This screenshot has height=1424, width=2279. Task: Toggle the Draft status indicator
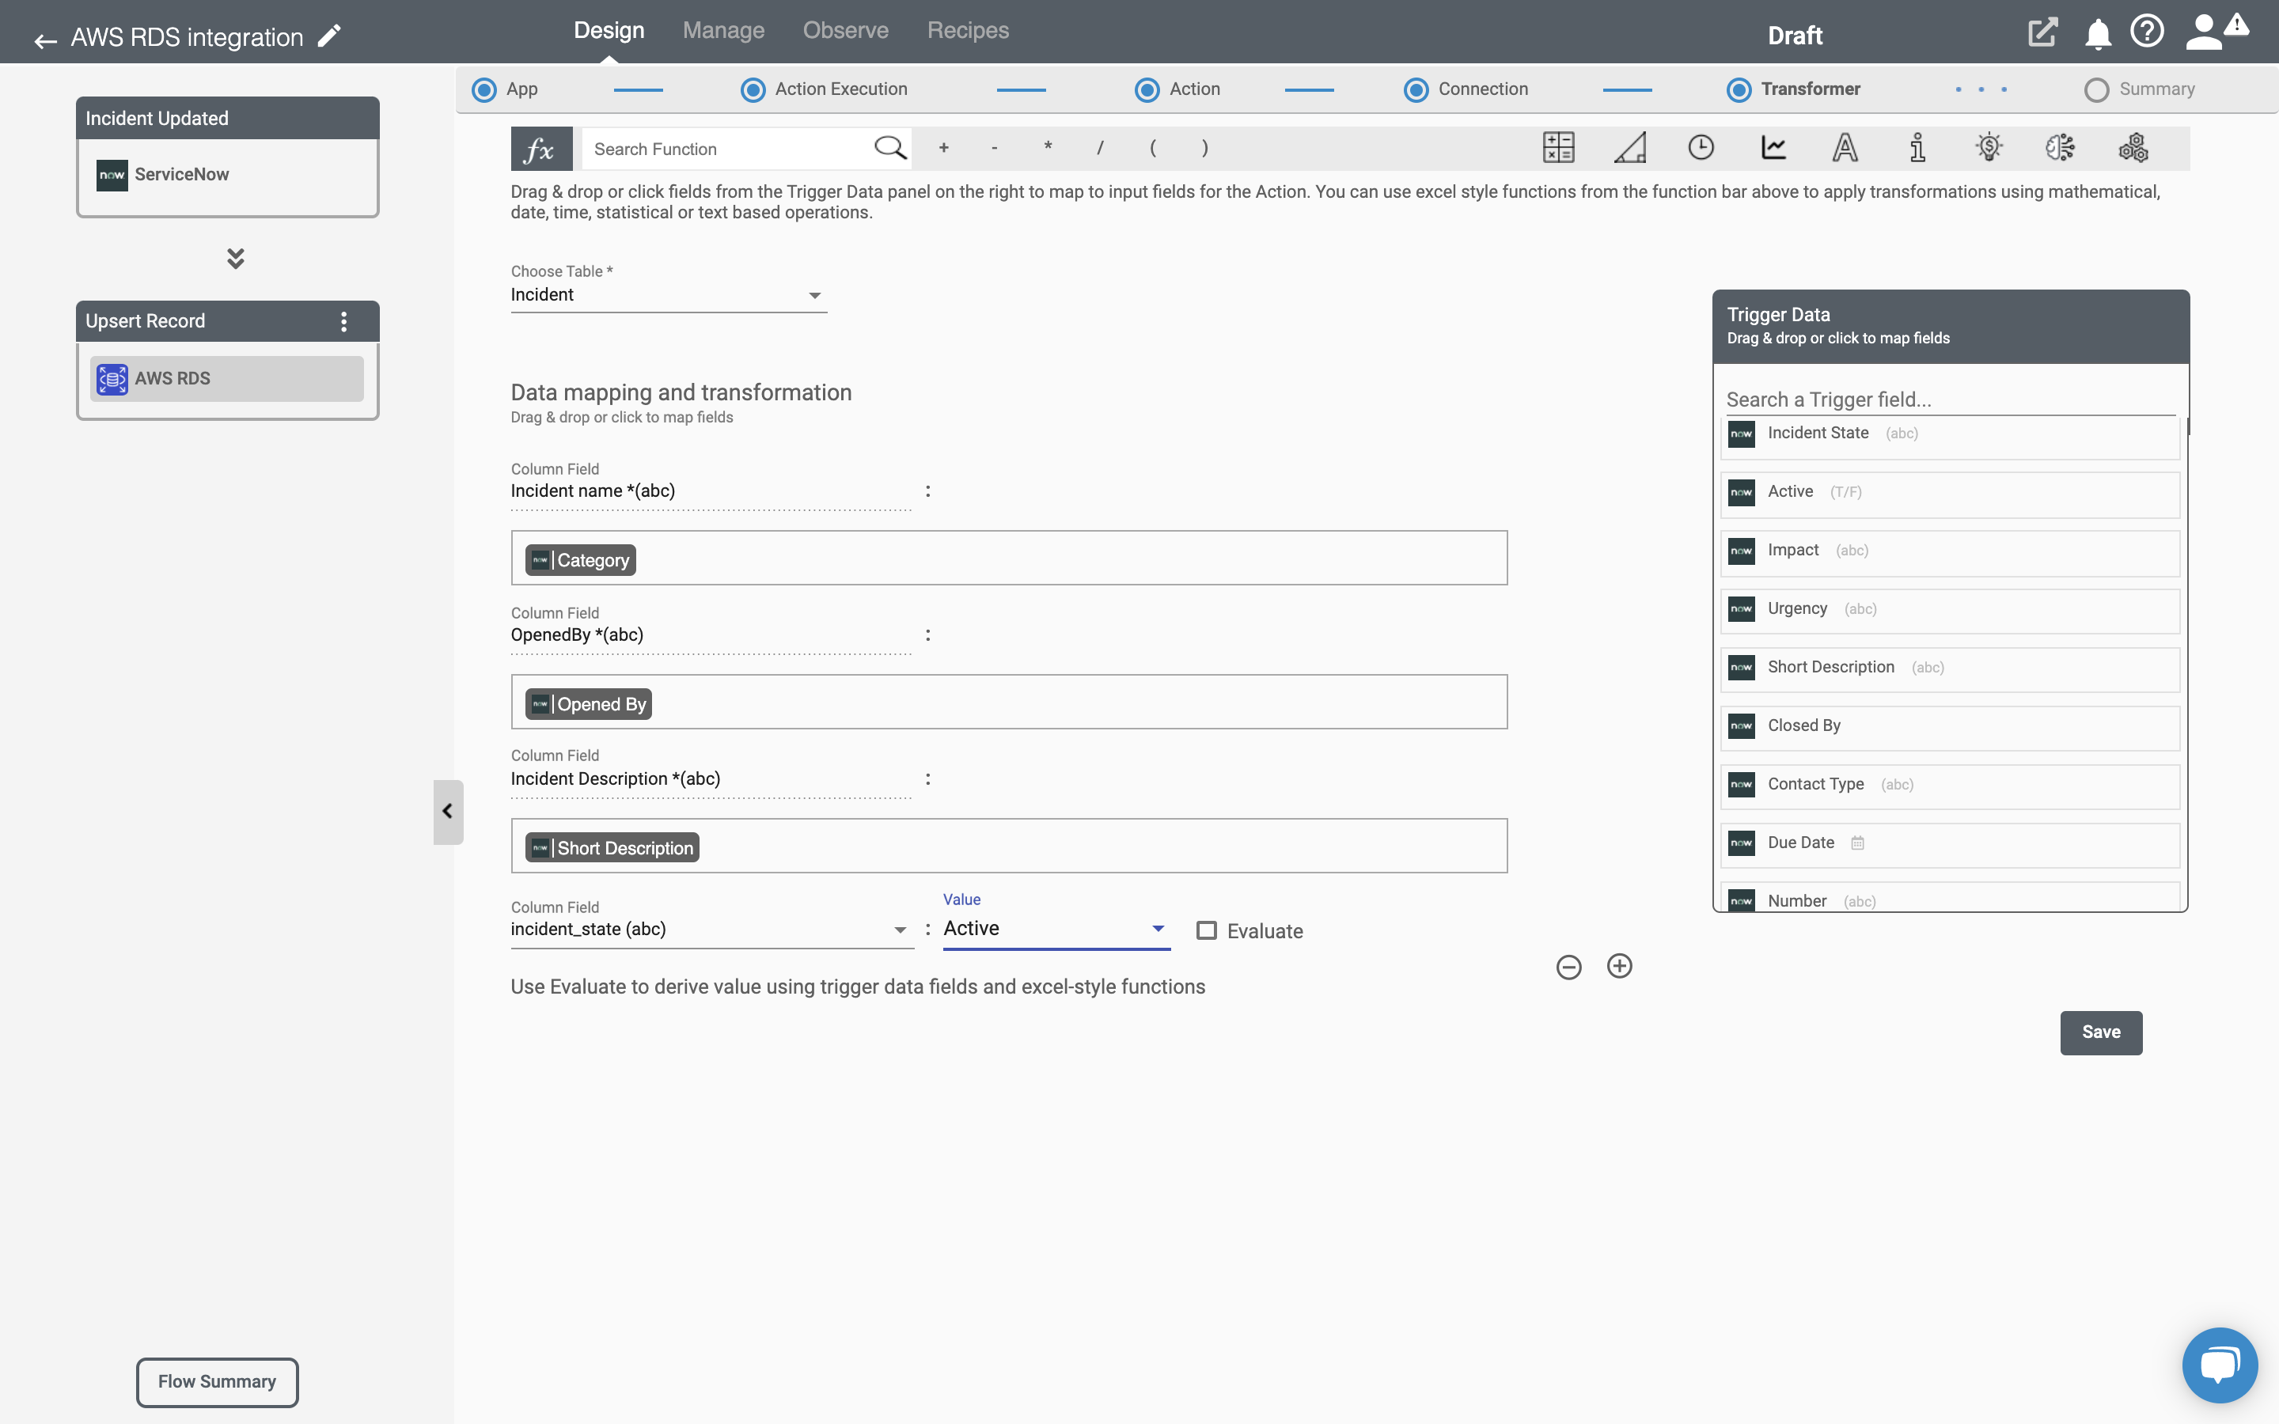1793,35
